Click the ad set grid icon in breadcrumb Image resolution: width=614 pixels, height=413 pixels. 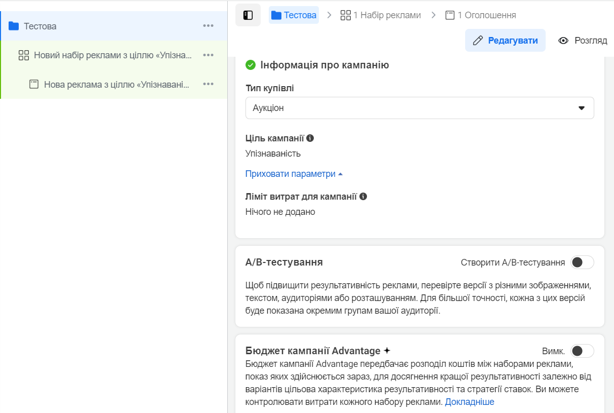tap(346, 15)
